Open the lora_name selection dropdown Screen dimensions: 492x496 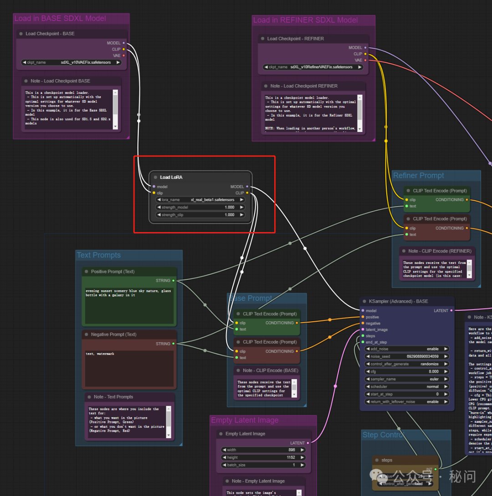(x=200, y=200)
